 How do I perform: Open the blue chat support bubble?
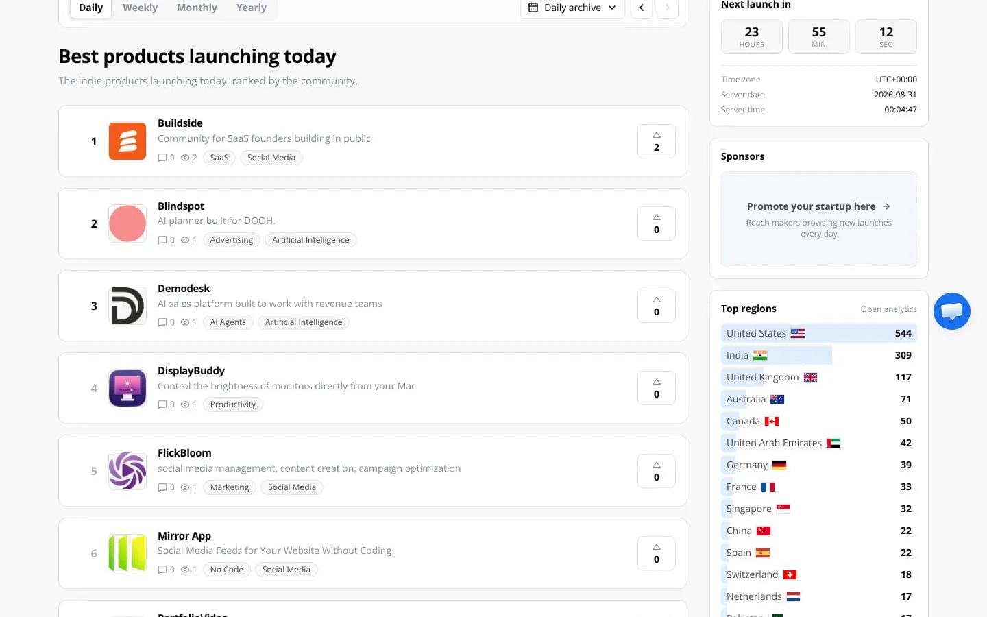tap(951, 311)
